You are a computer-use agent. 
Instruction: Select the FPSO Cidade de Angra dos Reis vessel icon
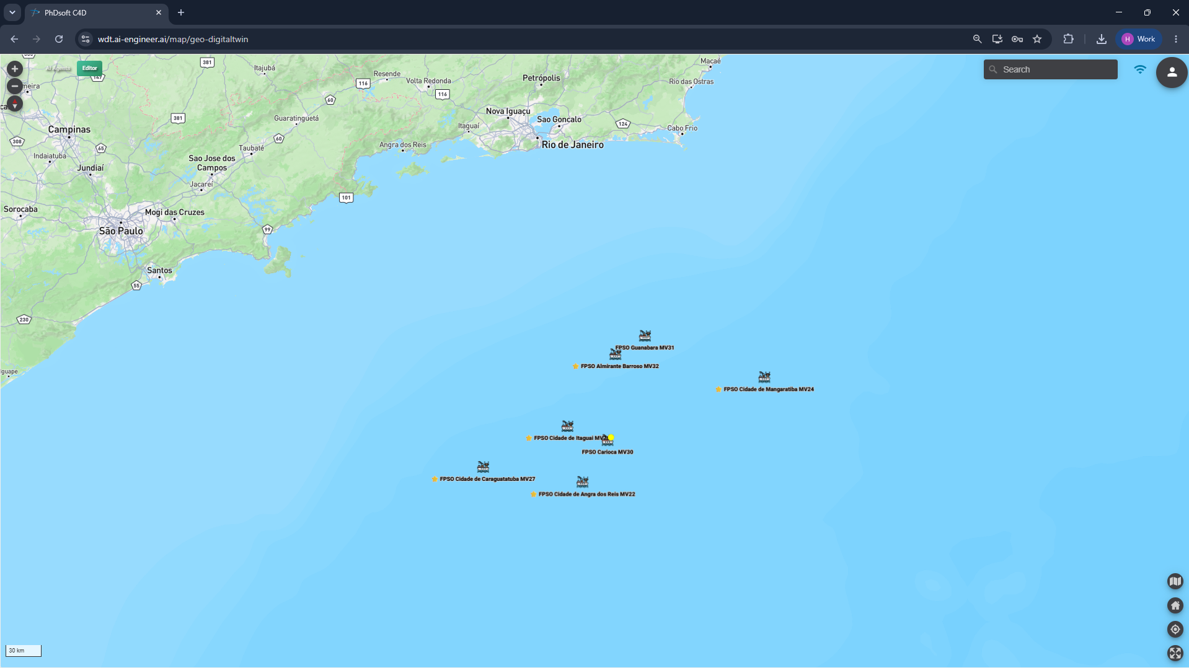pos(582,481)
